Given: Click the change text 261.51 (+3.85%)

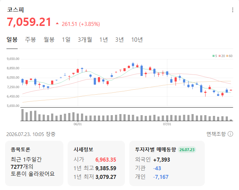Looking at the screenshot, I should [x=81, y=24].
